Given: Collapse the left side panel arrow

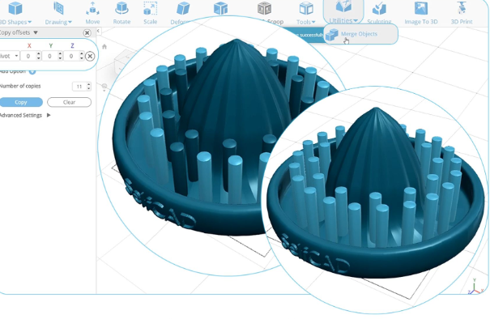Looking at the screenshot, I should coord(98,31).
